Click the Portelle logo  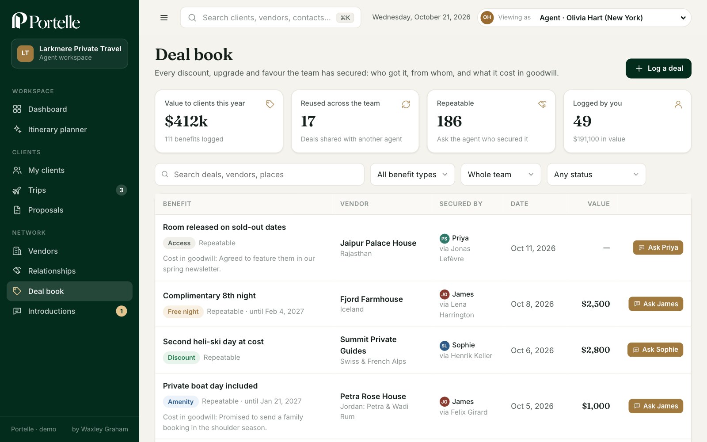point(46,21)
